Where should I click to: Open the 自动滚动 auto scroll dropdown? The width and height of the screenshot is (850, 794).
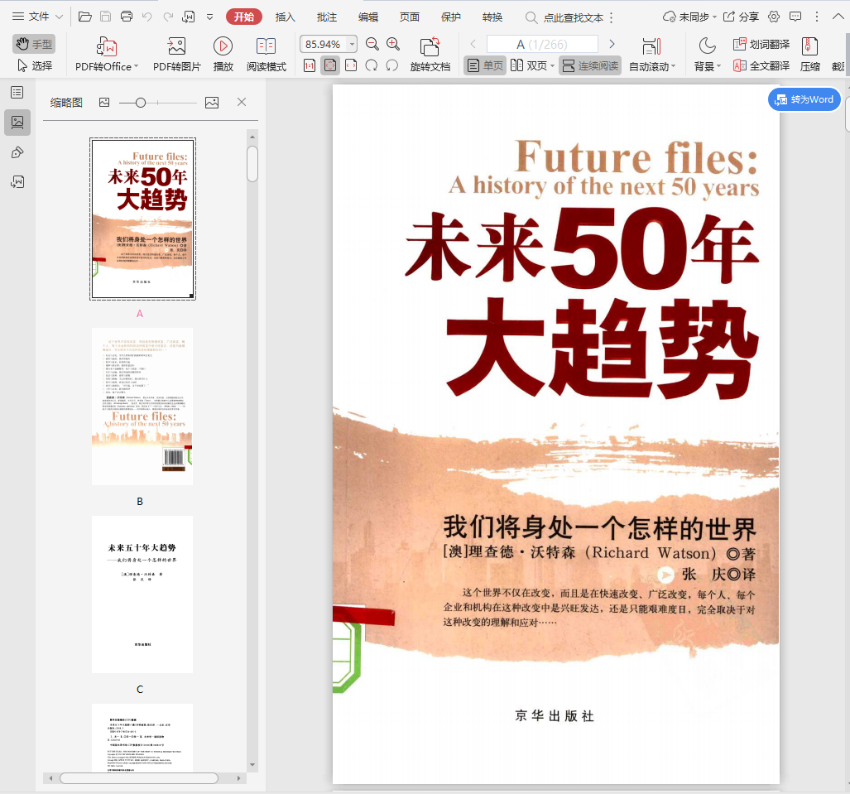click(x=652, y=55)
